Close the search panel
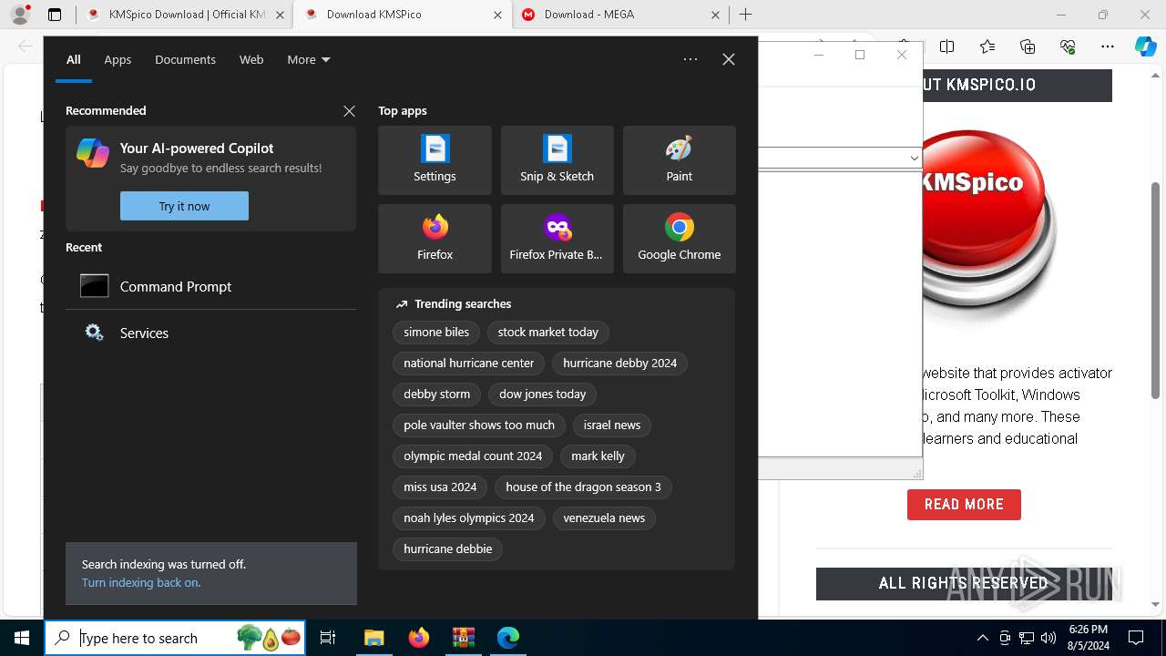Image resolution: width=1166 pixels, height=656 pixels. click(x=729, y=59)
